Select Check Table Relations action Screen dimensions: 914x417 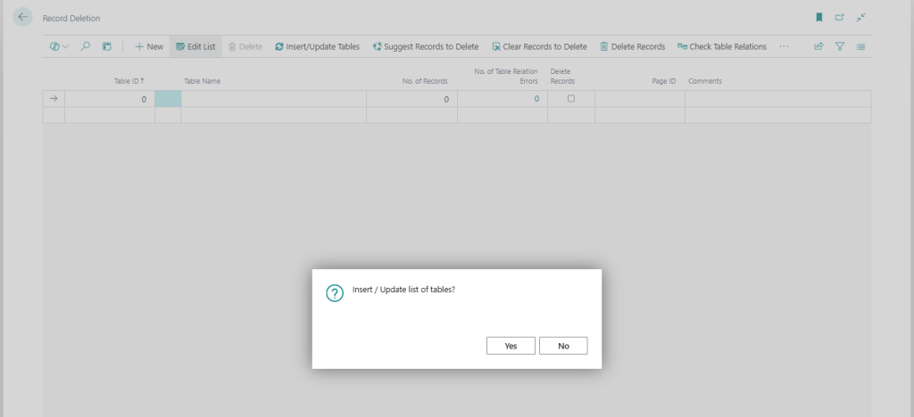click(x=721, y=46)
